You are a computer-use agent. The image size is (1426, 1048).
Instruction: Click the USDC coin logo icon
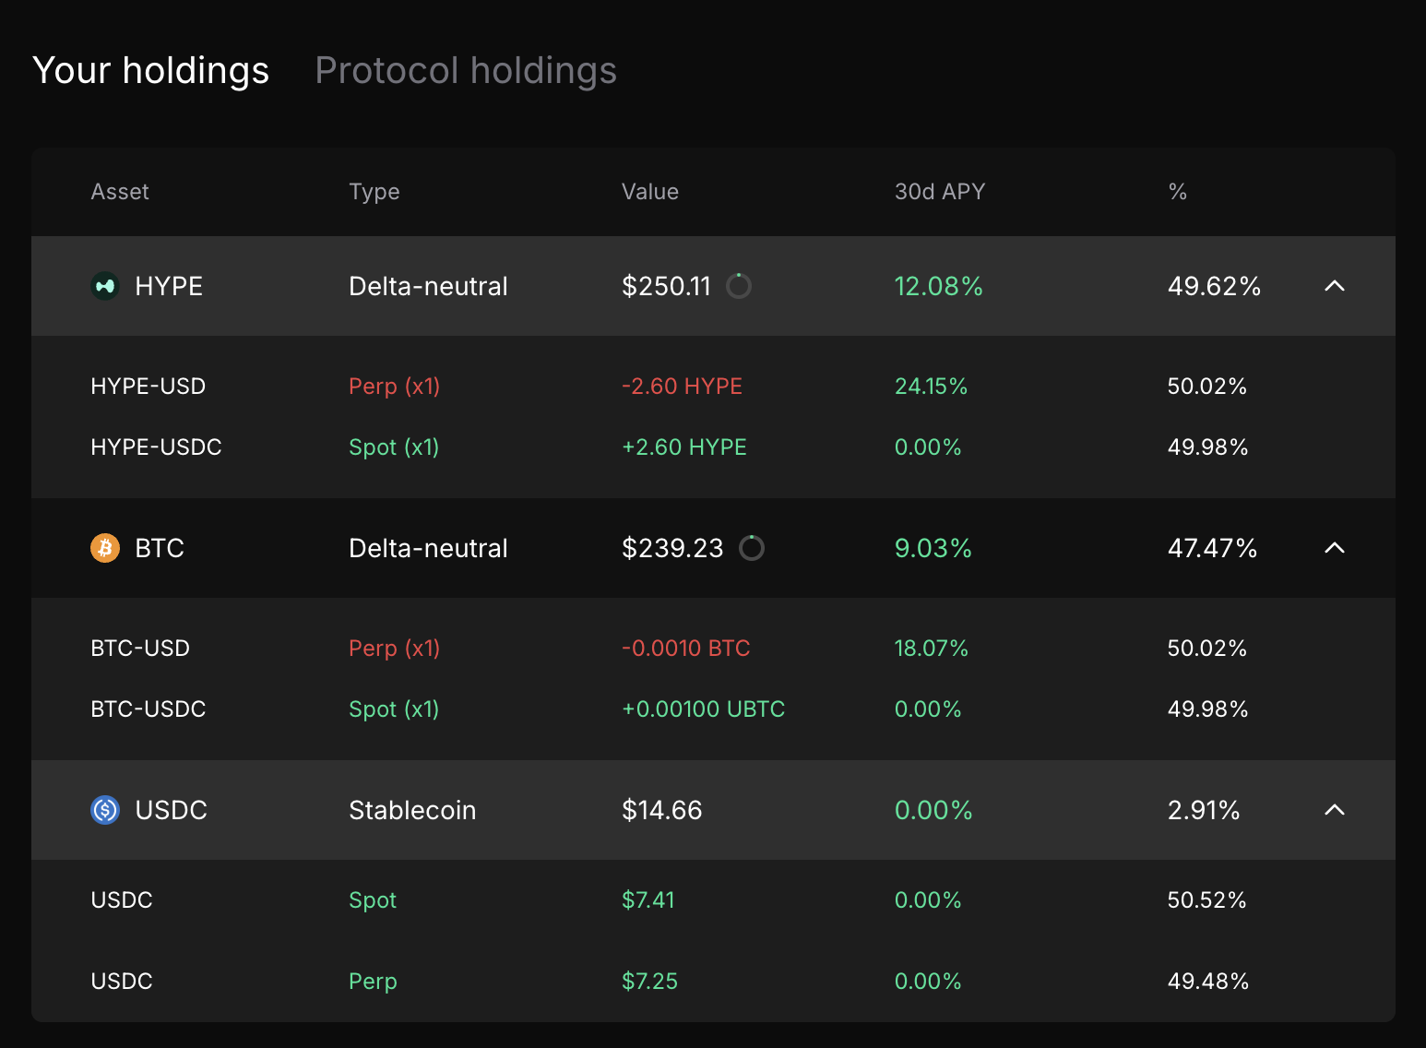[x=105, y=810]
